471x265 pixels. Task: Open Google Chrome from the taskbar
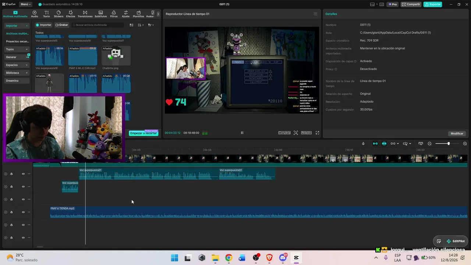coord(229,258)
